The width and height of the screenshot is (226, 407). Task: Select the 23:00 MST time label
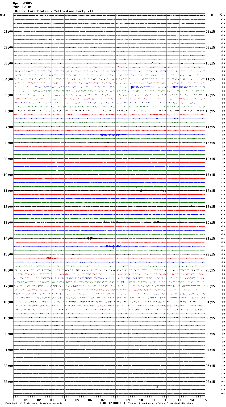8,382
